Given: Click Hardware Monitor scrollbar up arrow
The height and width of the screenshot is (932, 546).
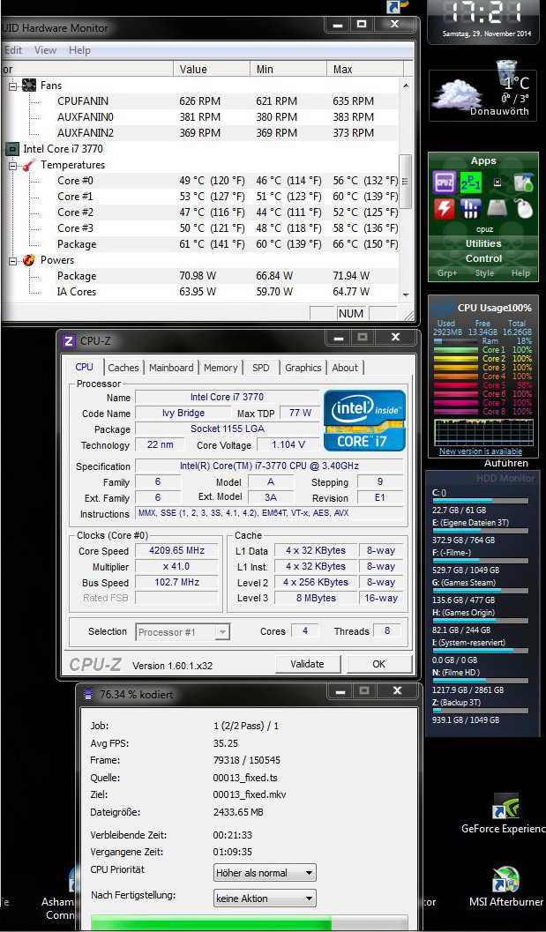Looking at the screenshot, I should coord(406,86).
